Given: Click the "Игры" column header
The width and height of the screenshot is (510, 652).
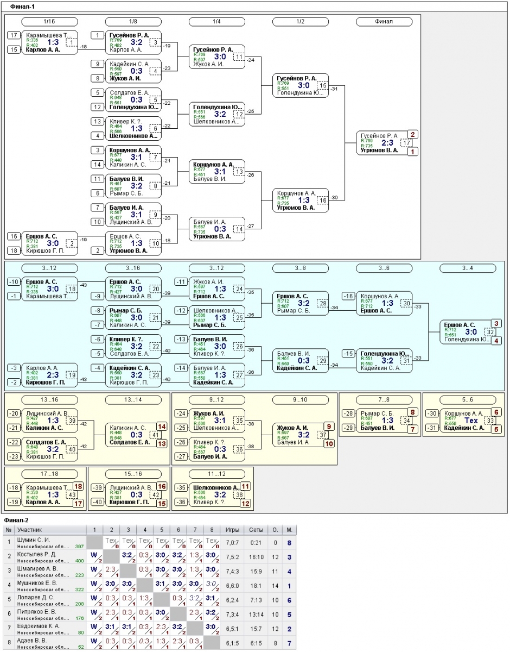Looking at the screenshot, I should coord(232,529).
